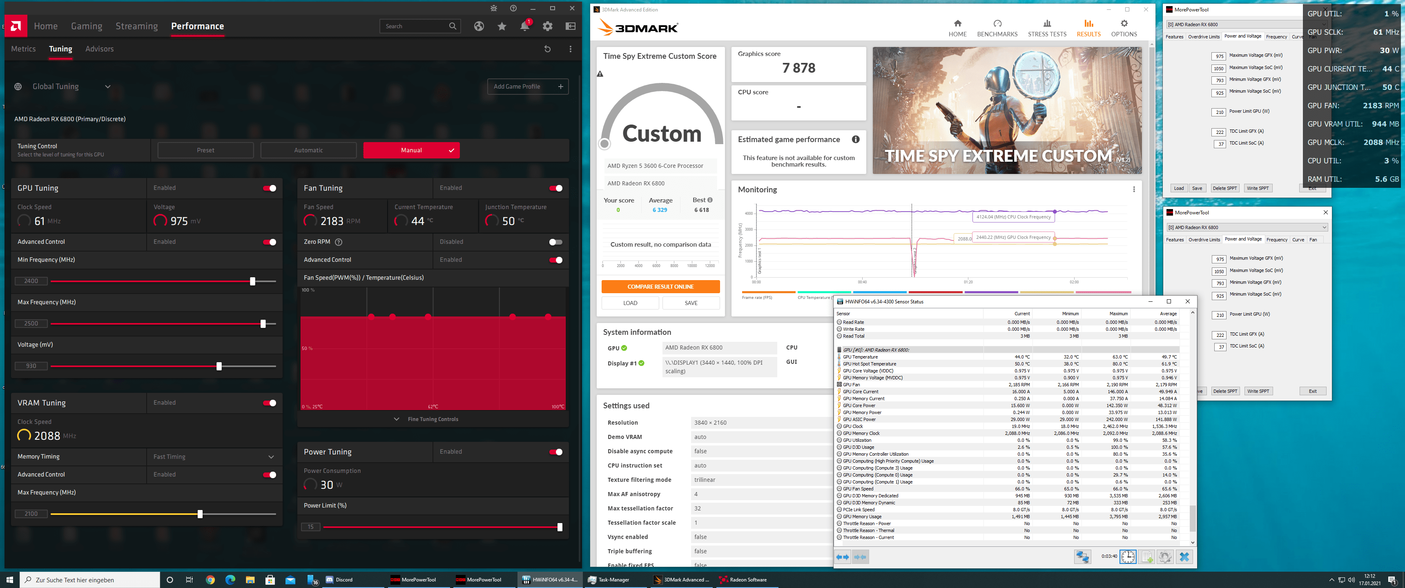Open 3DMark OPTIONS gear
Image resolution: width=1405 pixels, height=588 pixels.
click(1124, 28)
